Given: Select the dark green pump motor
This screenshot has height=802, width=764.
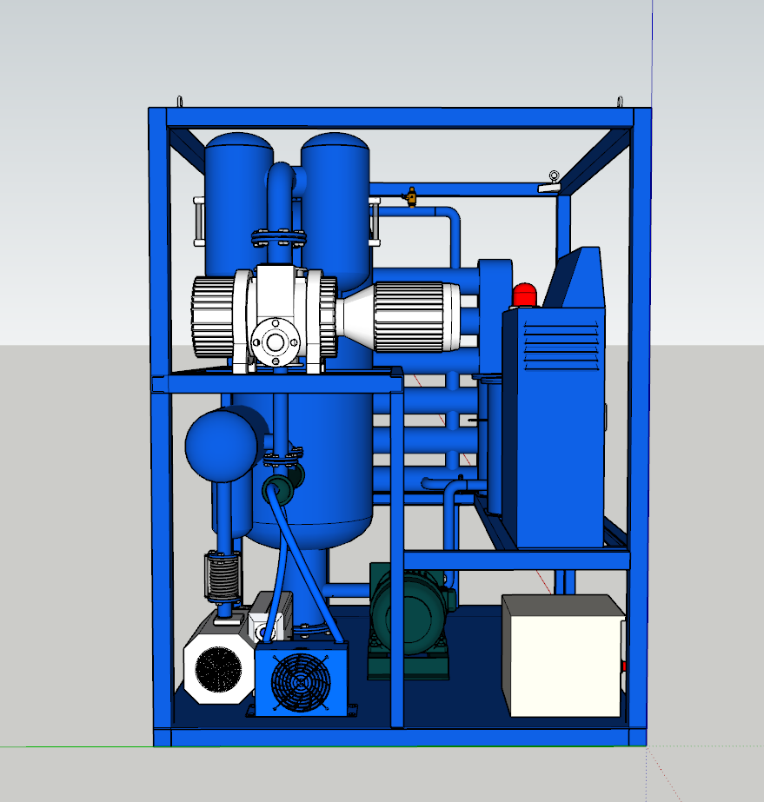Looking at the screenshot, I should [409, 613].
